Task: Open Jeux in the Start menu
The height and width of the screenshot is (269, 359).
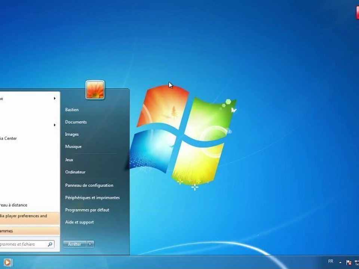Action: (69, 160)
